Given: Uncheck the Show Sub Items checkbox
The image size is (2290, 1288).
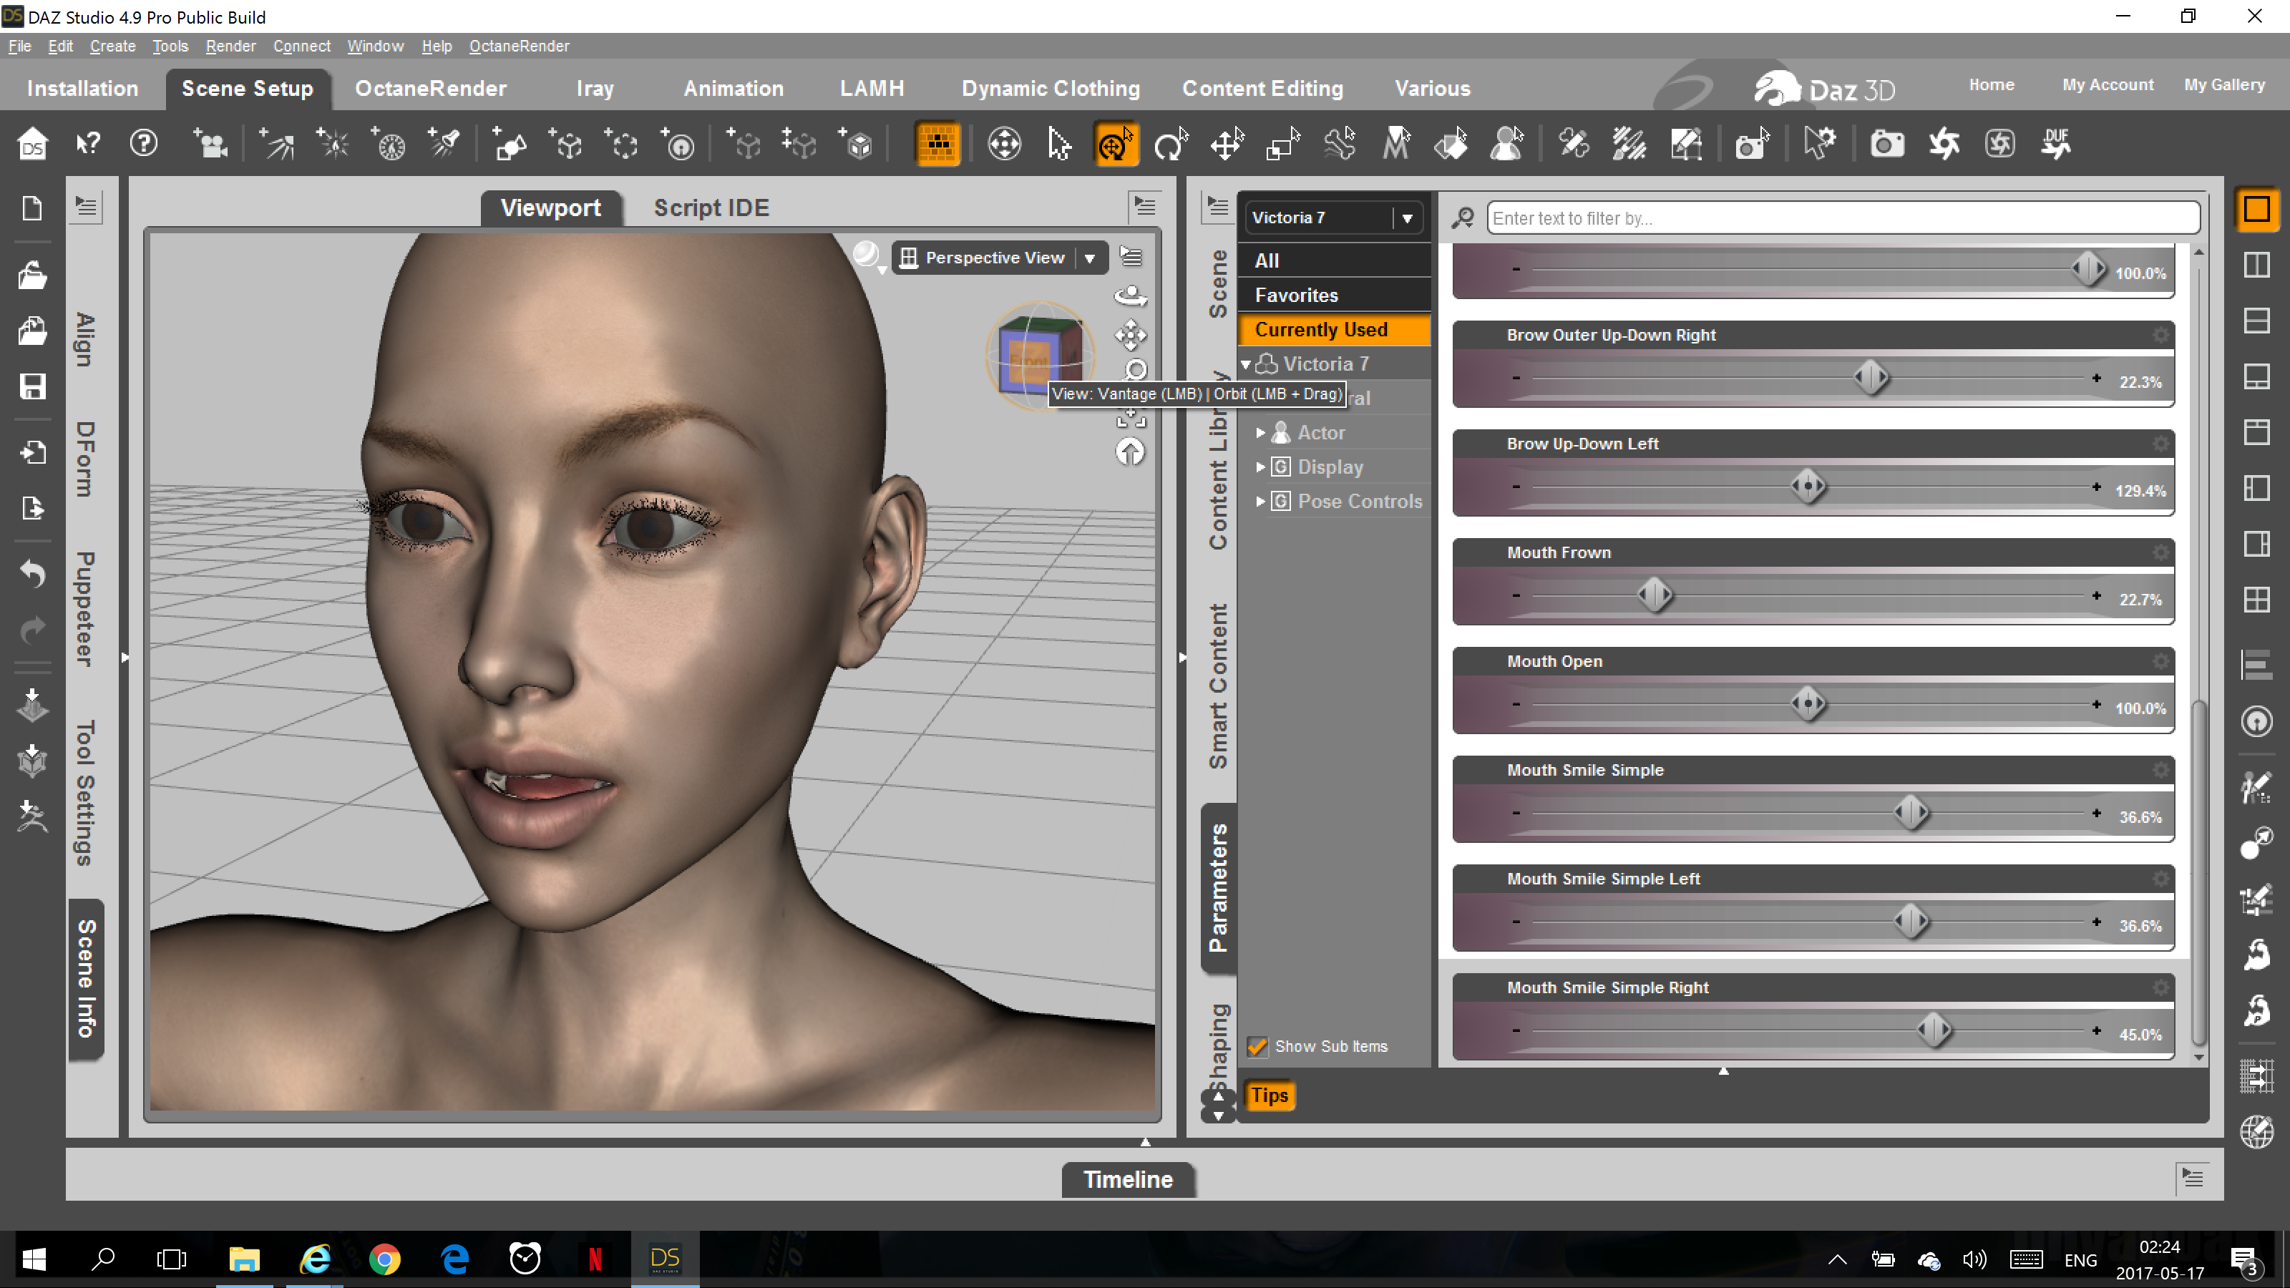Looking at the screenshot, I should coord(1257,1046).
